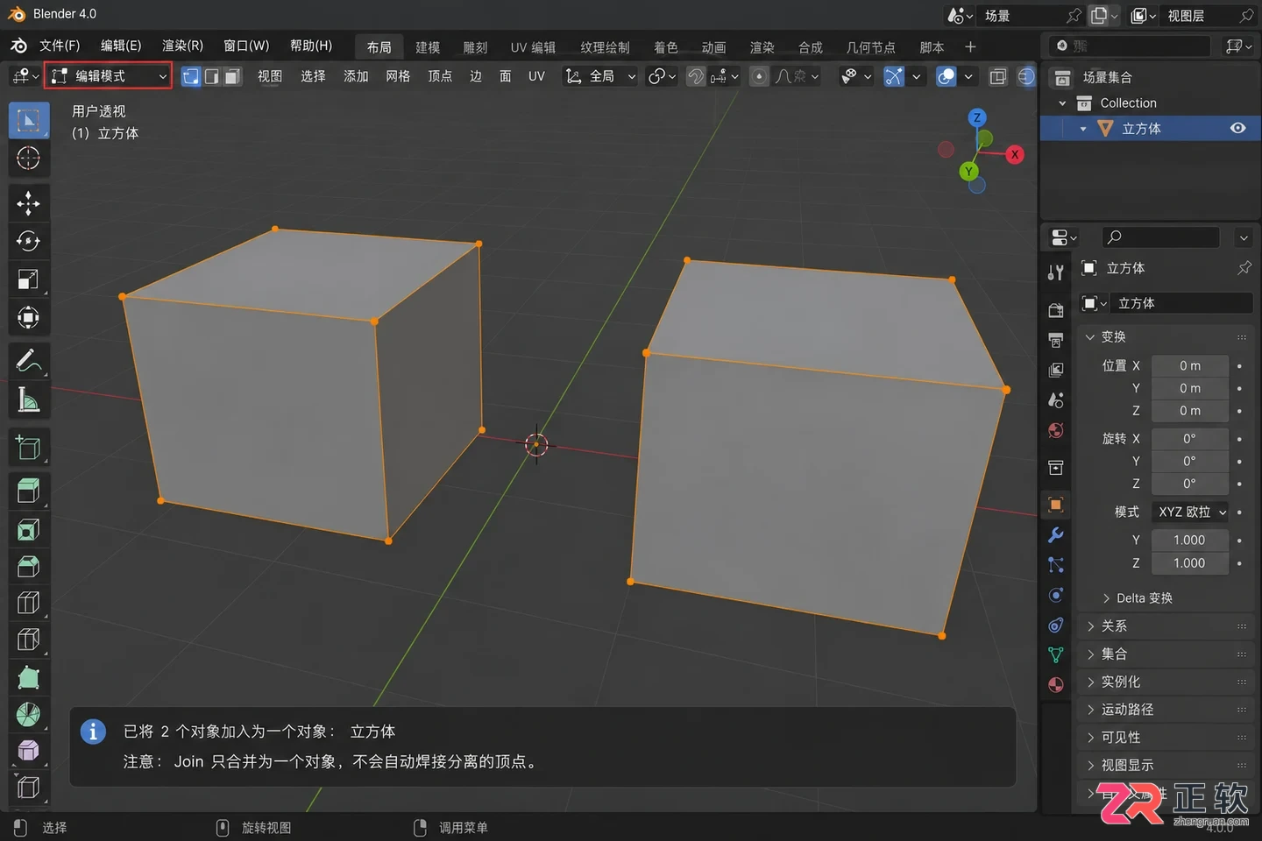Click the scale Y 1.000 field
The image size is (1262, 841).
(1189, 541)
